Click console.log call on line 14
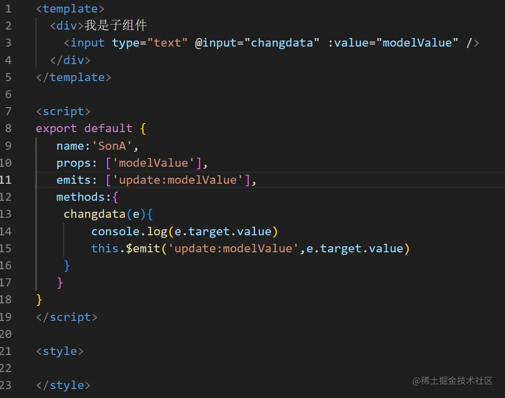Screen dimensions: 505x398 point(184,232)
